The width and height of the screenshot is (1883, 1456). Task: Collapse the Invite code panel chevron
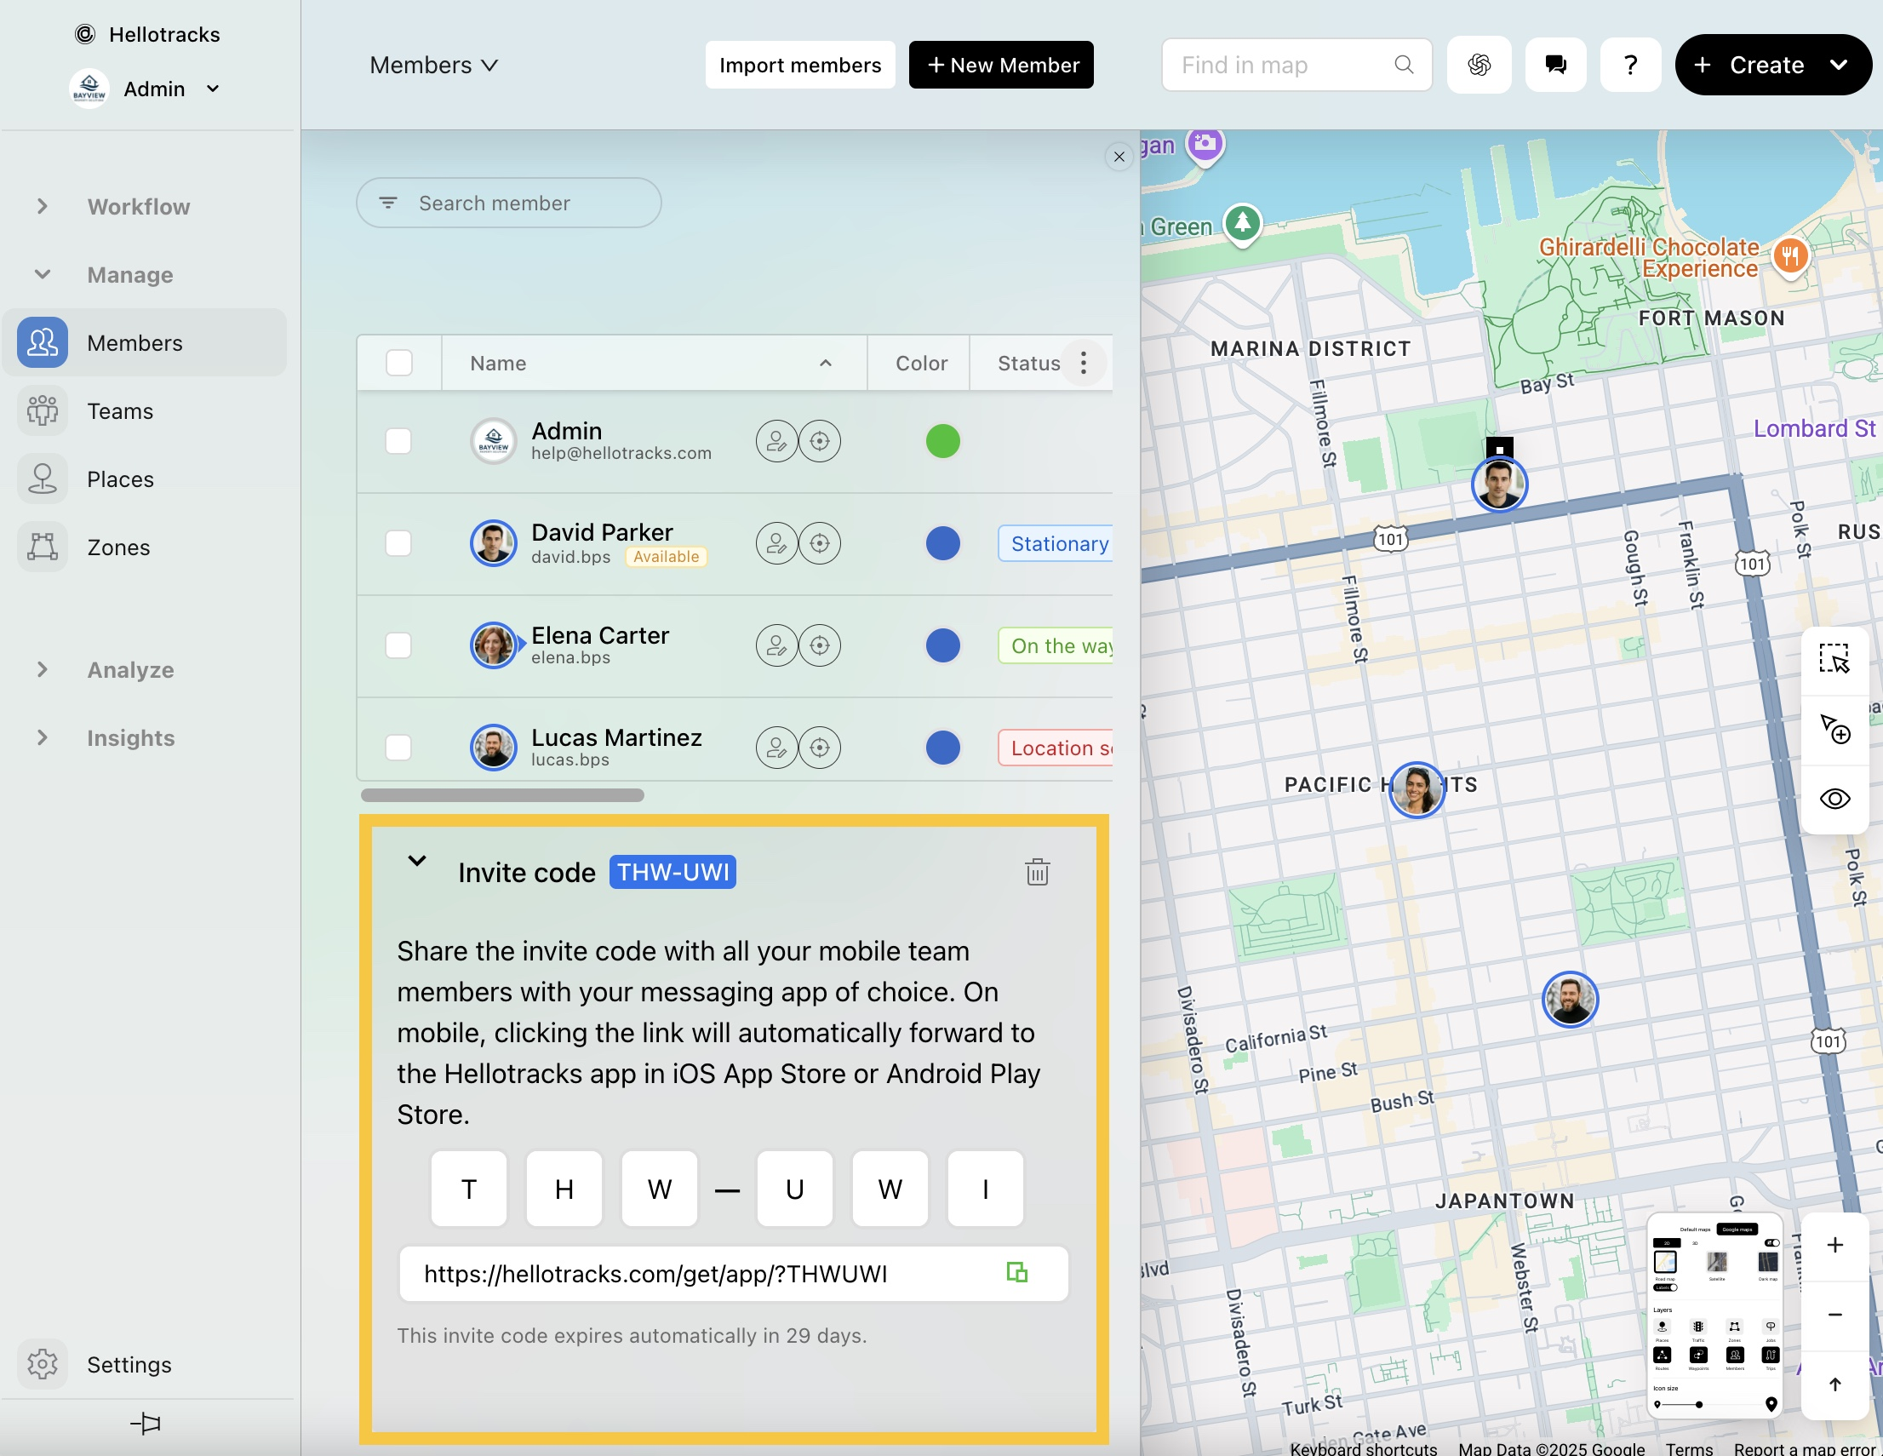[417, 860]
